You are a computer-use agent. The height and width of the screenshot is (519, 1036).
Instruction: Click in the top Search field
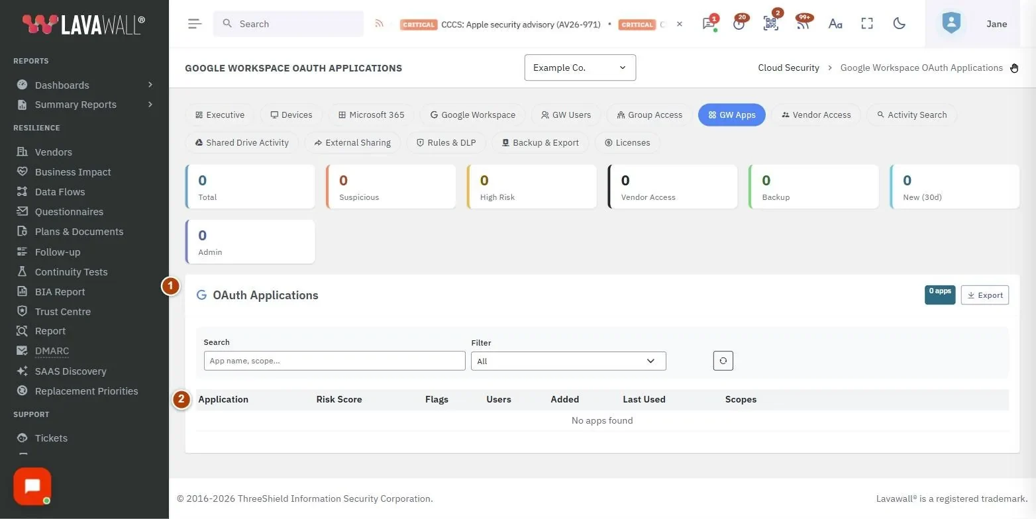pos(288,24)
